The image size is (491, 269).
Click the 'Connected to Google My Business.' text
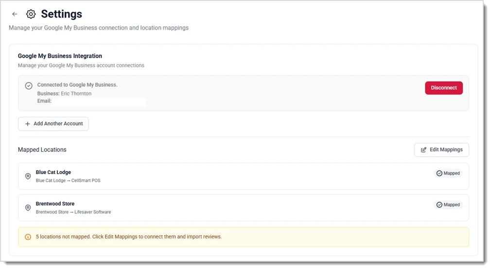(x=77, y=85)
